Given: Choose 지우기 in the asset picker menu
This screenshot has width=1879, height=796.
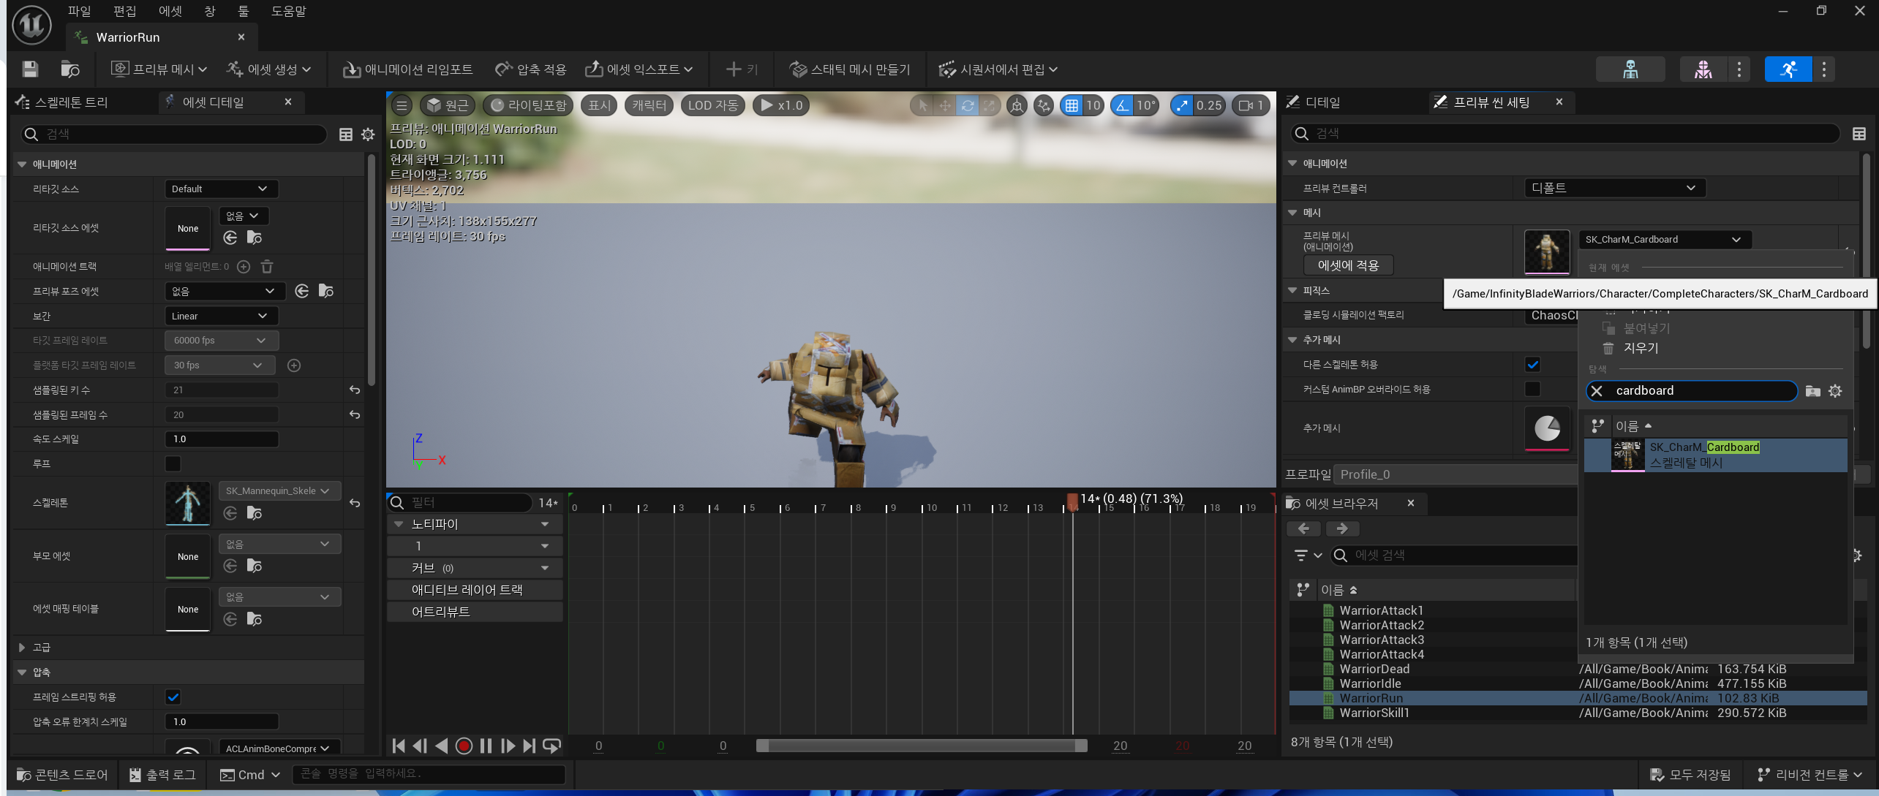Looking at the screenshot, I should 1641,349.
